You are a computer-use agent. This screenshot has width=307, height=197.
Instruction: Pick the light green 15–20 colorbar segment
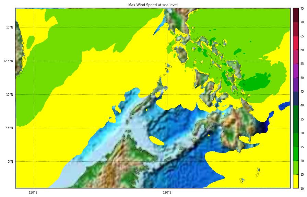click(296, 167)
